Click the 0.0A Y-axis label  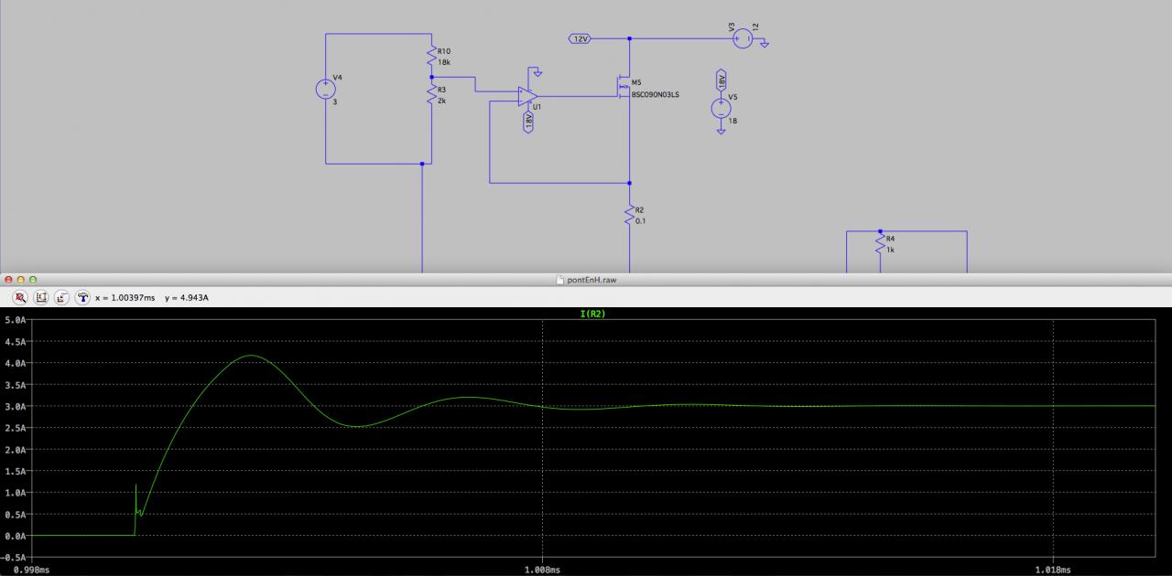[16, 536]
